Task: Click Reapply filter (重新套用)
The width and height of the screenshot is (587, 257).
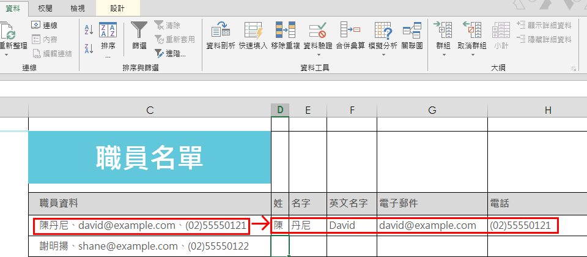Action: pos(174,39)
